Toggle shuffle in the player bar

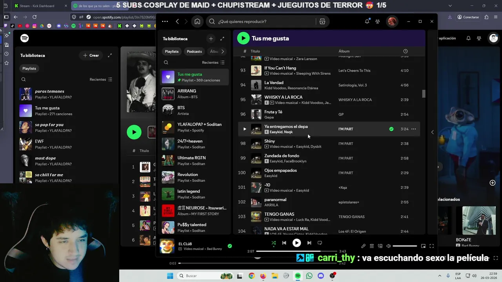(273, 243)
